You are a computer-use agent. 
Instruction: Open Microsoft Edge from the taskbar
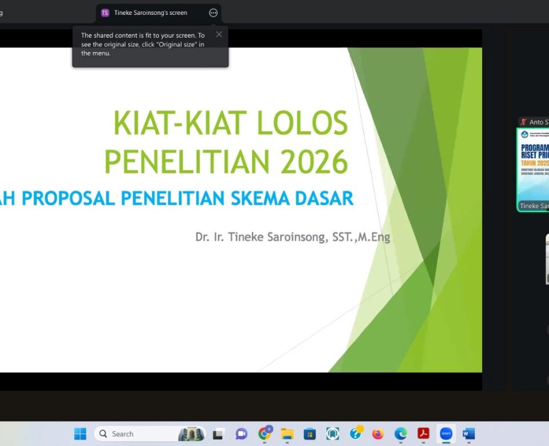[400, 434]
